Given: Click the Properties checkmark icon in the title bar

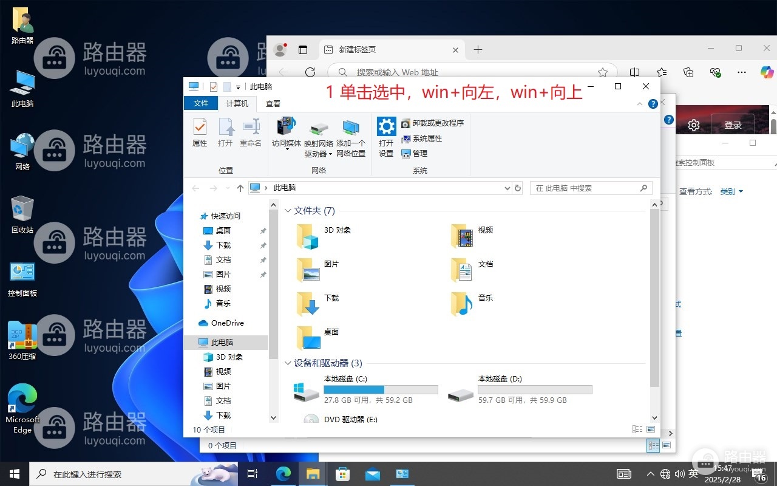Looking at the screenshot, I should click(x=214, y=87).
